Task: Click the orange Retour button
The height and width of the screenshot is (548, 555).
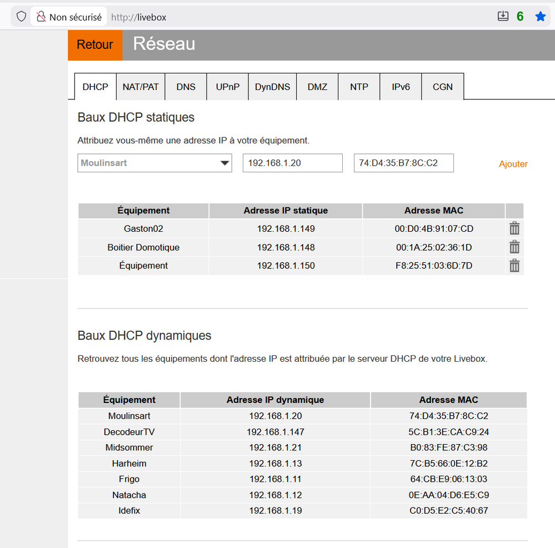Action: pos(95,45)
